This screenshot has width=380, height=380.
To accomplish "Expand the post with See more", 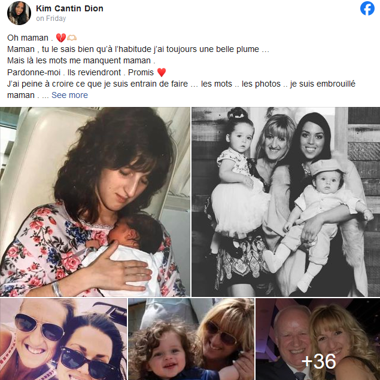I will (69, 95).
